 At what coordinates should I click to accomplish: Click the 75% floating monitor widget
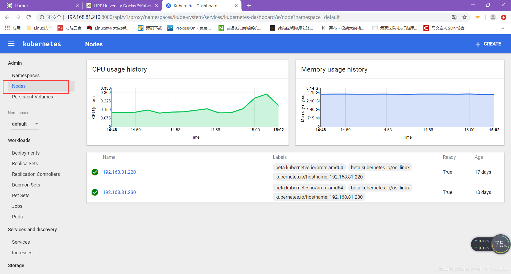[x=501, y=244]
